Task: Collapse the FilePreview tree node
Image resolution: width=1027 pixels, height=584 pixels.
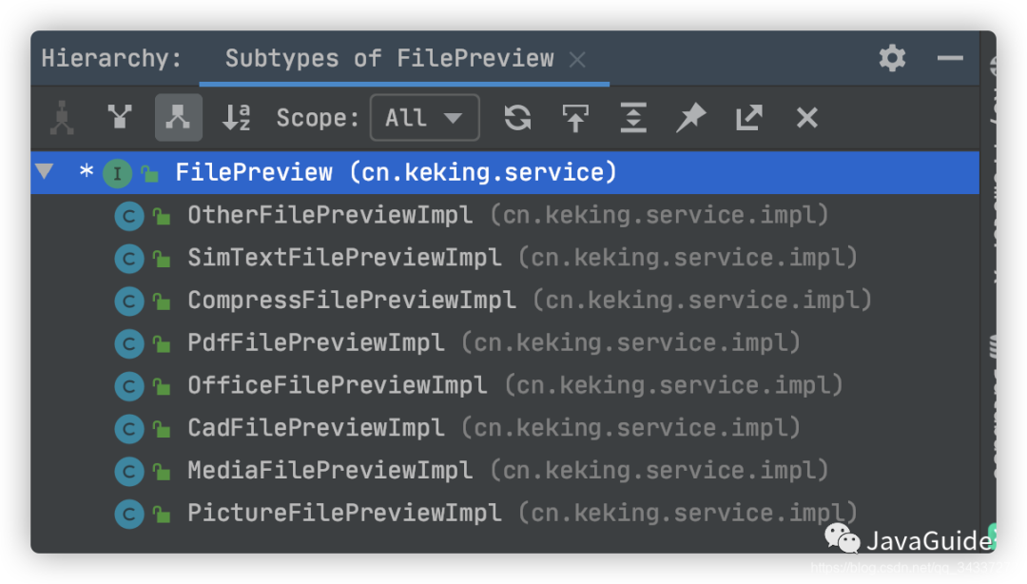Action: [x=44, y=172]
